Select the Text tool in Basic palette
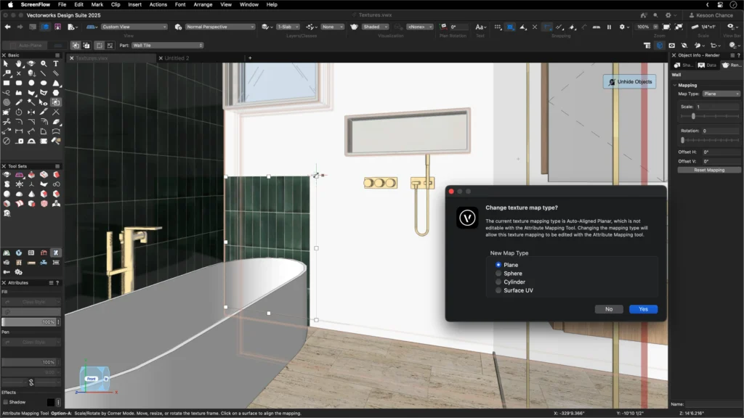The height and width of the screenshot is (418, 744). [56, 64]
